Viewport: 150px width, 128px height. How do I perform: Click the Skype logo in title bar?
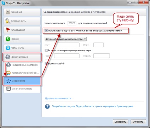4,3
